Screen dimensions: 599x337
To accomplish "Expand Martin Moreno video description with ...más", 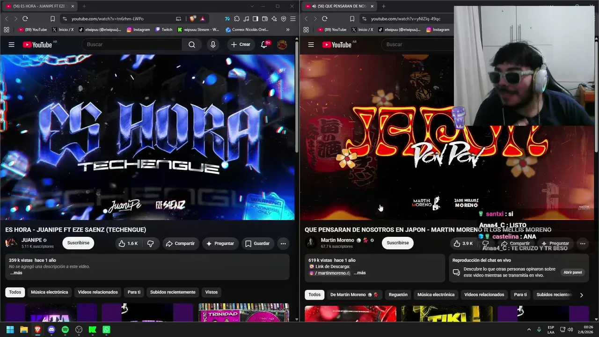I will (359, 273).
